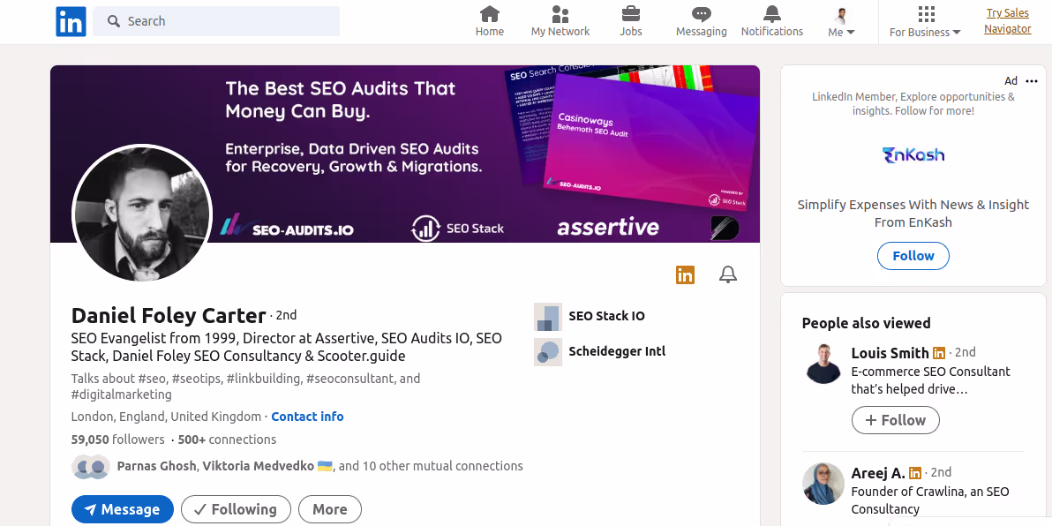The width and height of the screenshot is (1052, 526).
Task: Expand the Me dropdown menu
Action: 841,21
